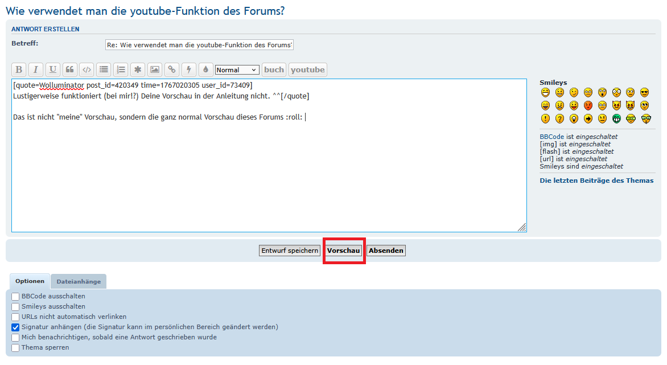The height and width of the screenshot is (365, 667).
Task: Expand 'Die letzten Beiträge des Themas'
Action: 596,181
